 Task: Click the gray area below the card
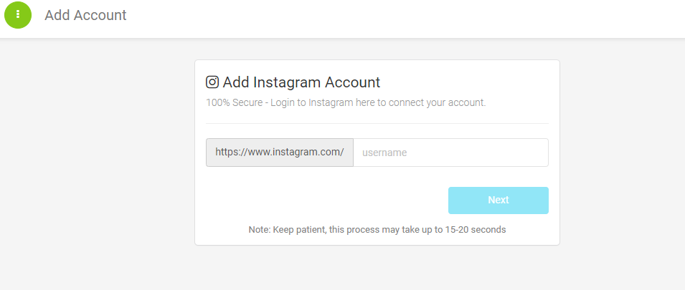coord(377,268)
